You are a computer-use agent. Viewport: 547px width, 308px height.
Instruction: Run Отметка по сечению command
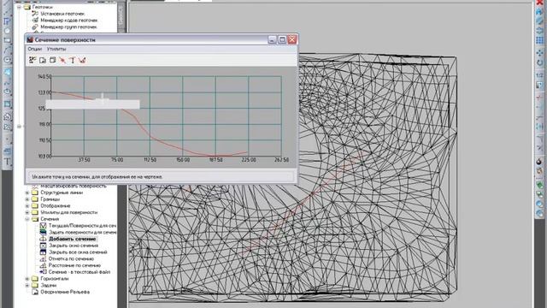pyautogui.click(x=71, y=259)
